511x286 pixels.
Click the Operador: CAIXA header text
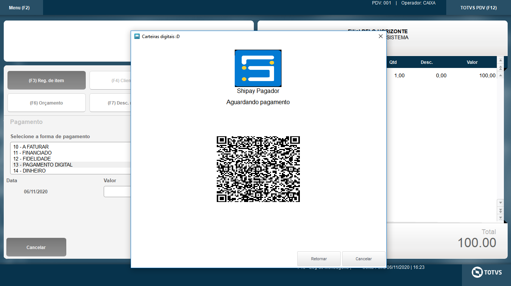(418, 3)
